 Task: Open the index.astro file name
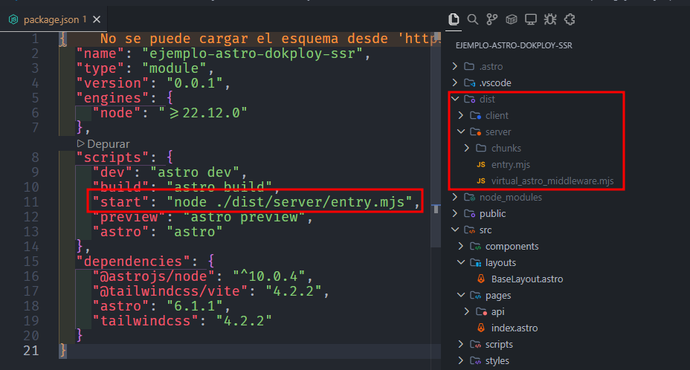(x=515, y=328)
